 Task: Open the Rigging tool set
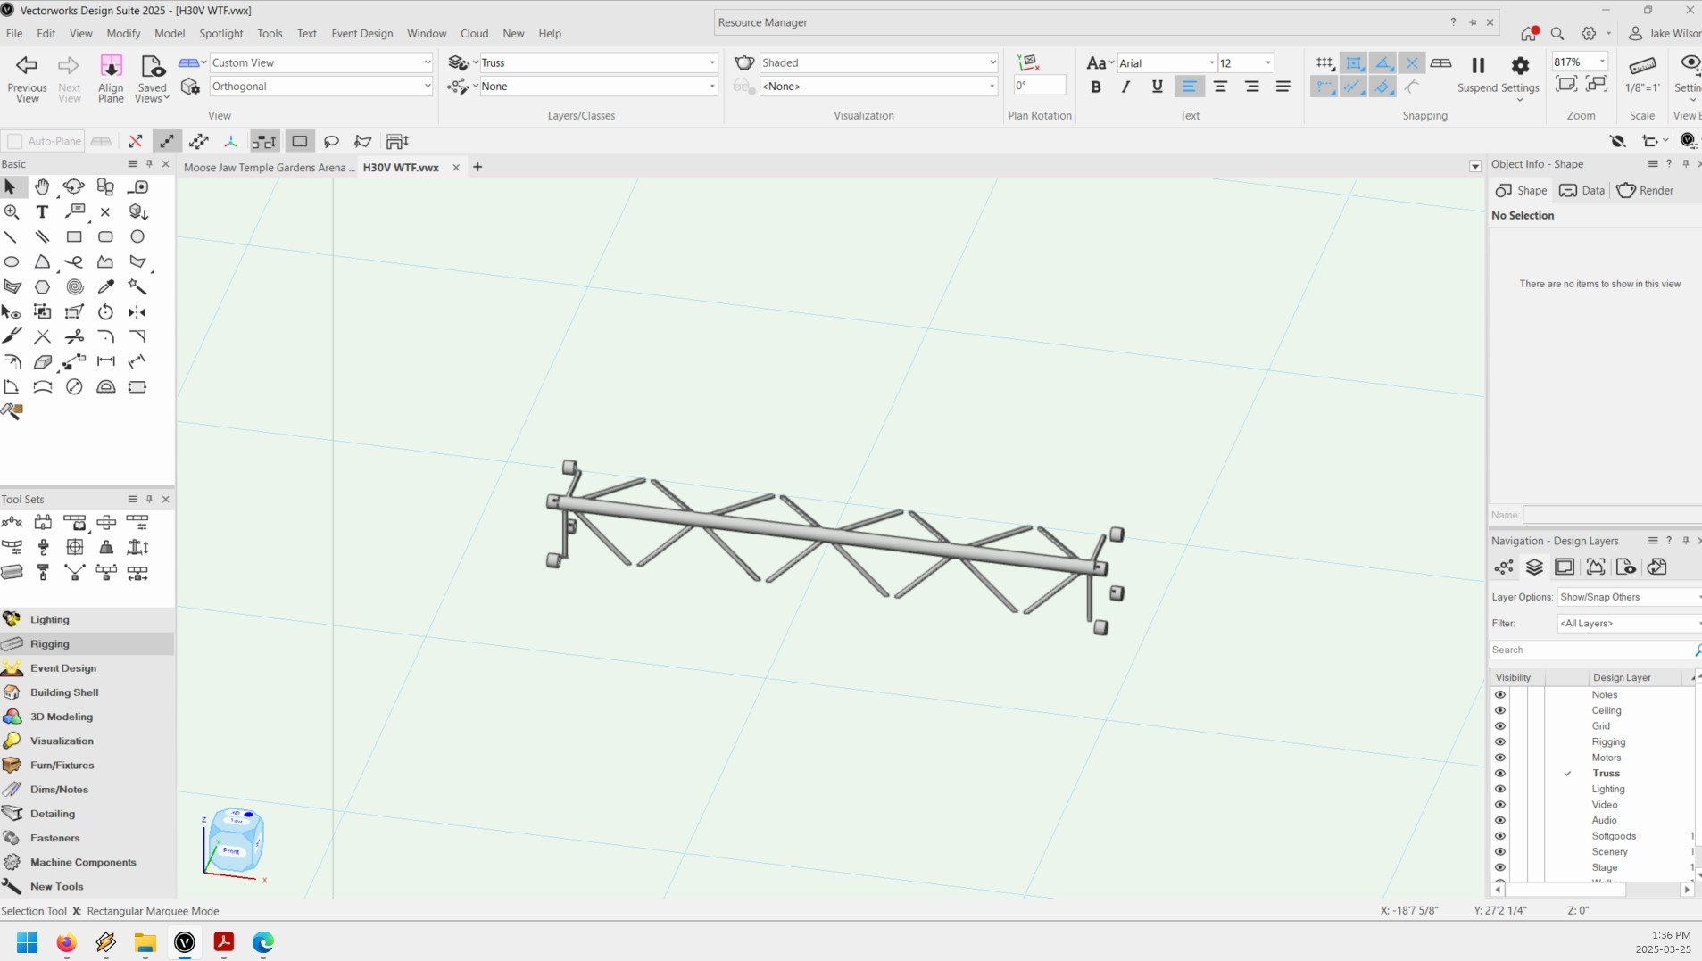(50, 644)
